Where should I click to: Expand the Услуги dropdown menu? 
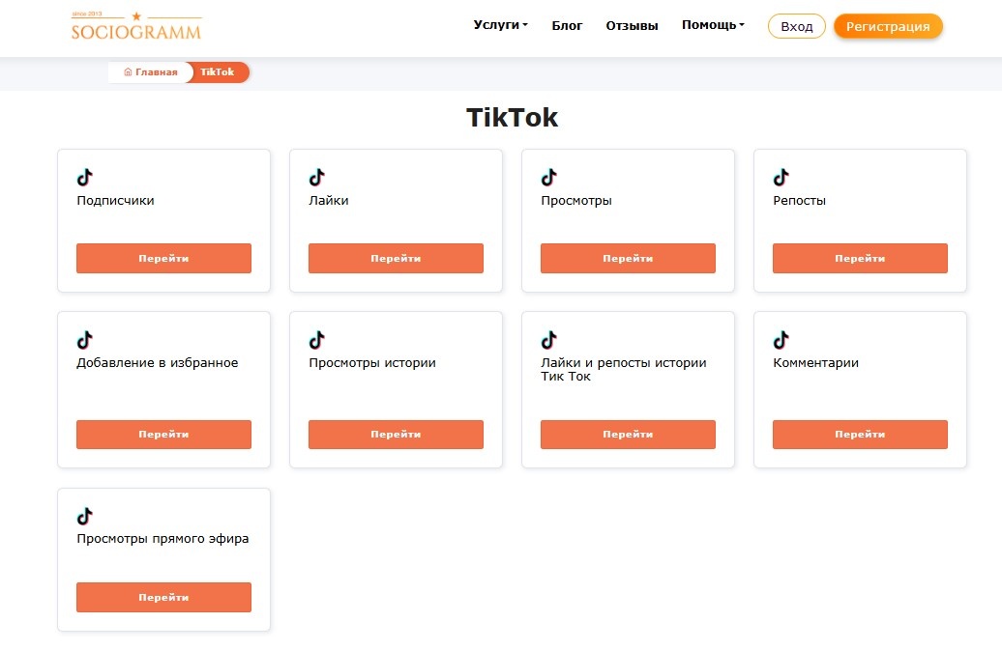(x=500, y=25)
